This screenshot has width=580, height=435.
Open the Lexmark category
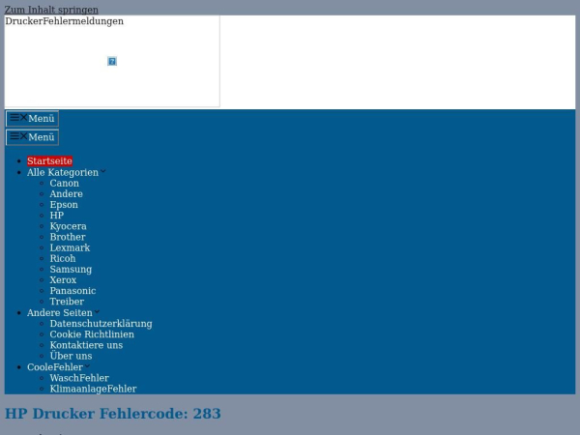70,247
